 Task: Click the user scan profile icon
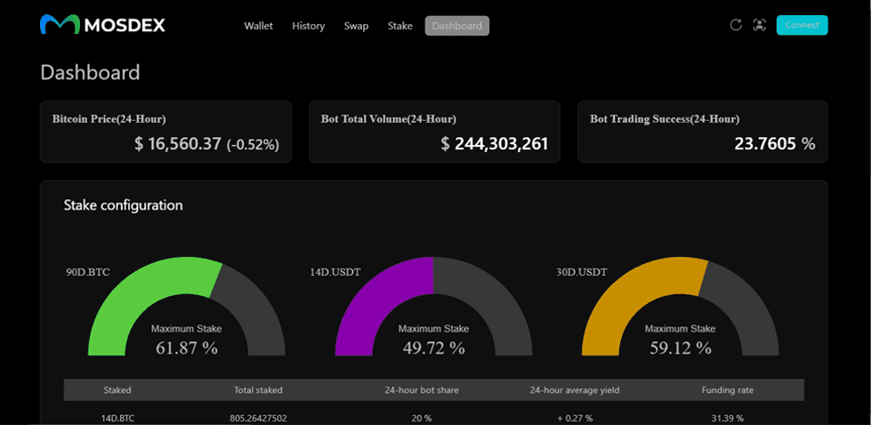pos(759,25)
